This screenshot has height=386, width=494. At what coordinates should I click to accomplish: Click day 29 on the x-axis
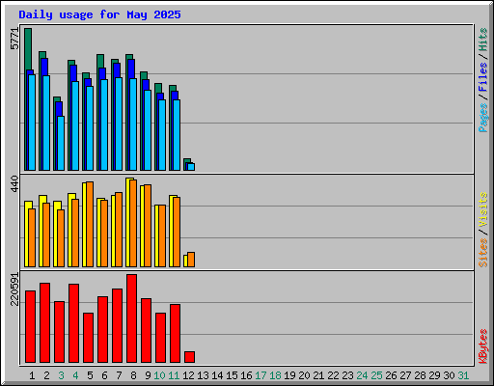pyautogui.click(x=434, y=375)
